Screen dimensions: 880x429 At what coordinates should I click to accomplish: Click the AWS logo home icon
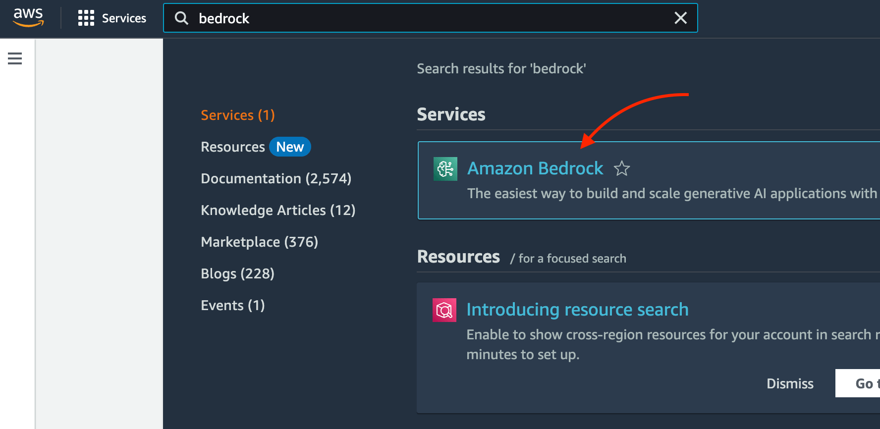(28, 17)
